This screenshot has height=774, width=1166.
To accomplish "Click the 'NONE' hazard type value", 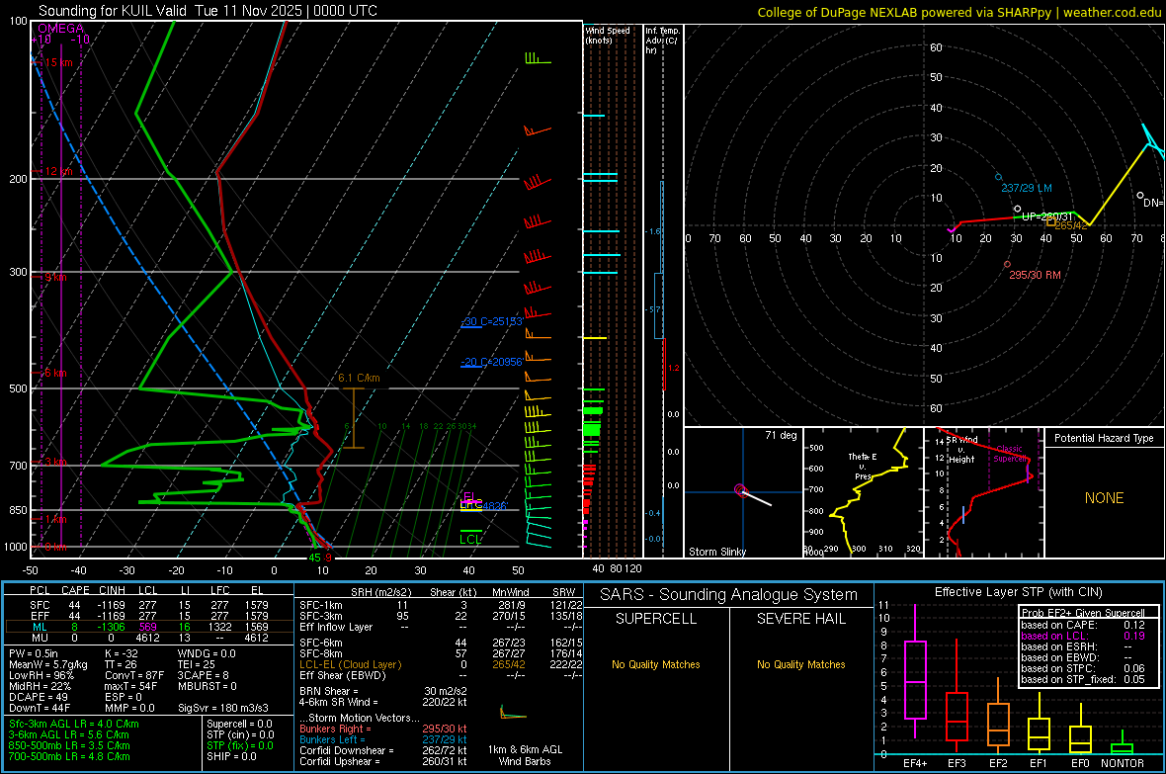I will [1104, 498].
